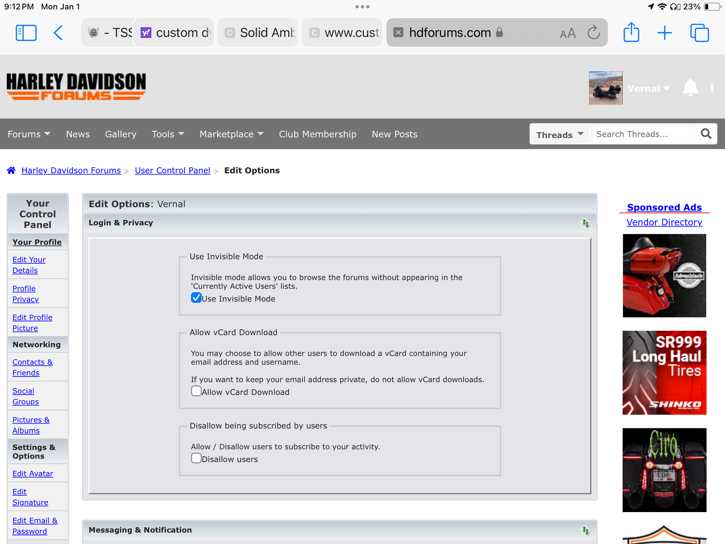Switch to the Solid Amb browser tab
Image resolution: width=725 pixels, height=544 pixels.
(258, 33)
